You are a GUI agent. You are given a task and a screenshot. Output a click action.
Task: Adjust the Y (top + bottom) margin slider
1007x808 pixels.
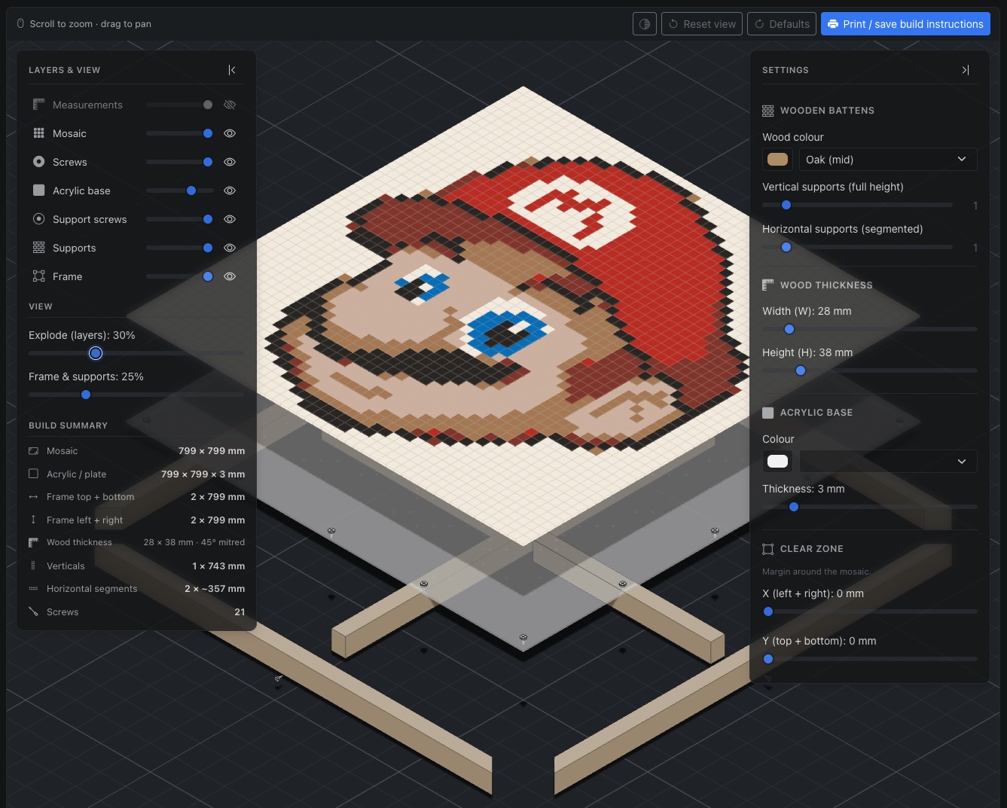point(870,659)
